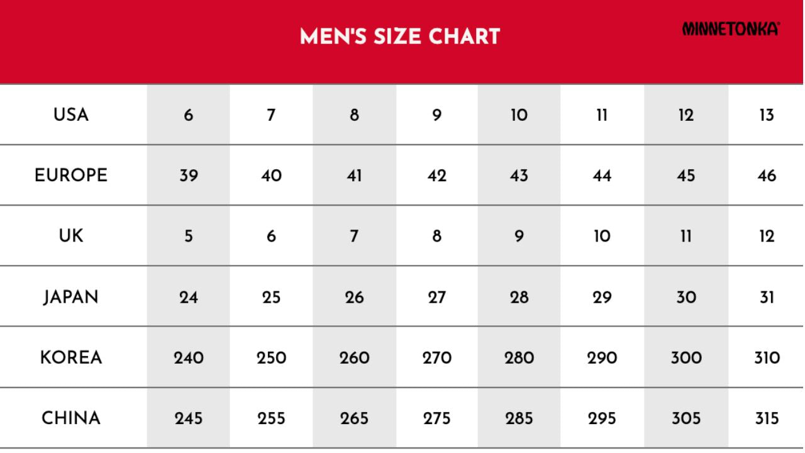Image resolution: width=805 pixels, height=453 pixels.
Task: Click China size 265 cell
Action: click(354, 418)
